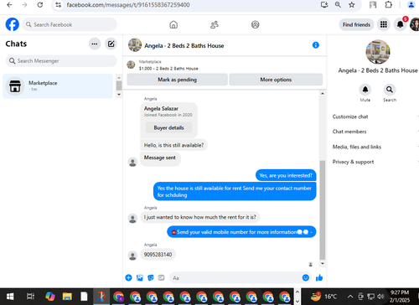
Task: Attach a file or photo
Action: click(140, 277)
